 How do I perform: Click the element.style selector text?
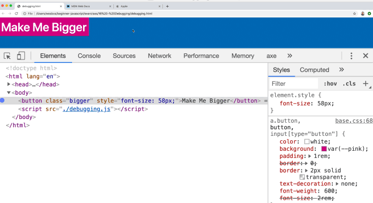[292, 95]
